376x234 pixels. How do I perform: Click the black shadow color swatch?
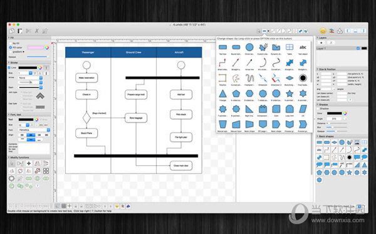334,113
